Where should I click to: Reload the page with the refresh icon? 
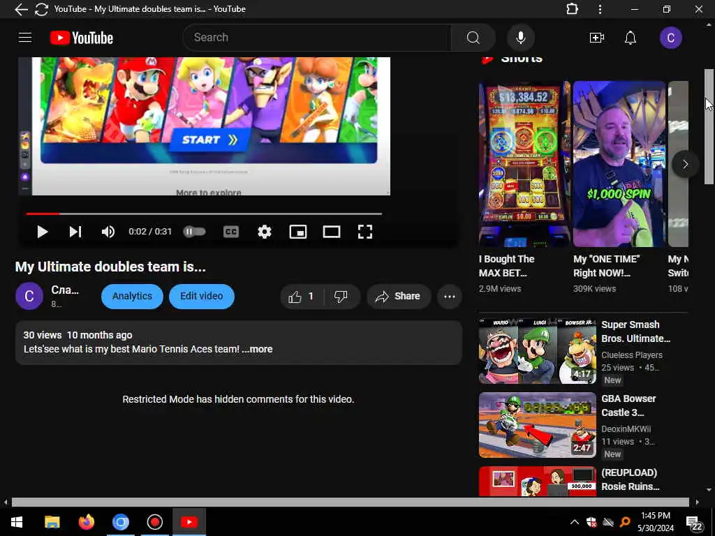pos(41,9)
